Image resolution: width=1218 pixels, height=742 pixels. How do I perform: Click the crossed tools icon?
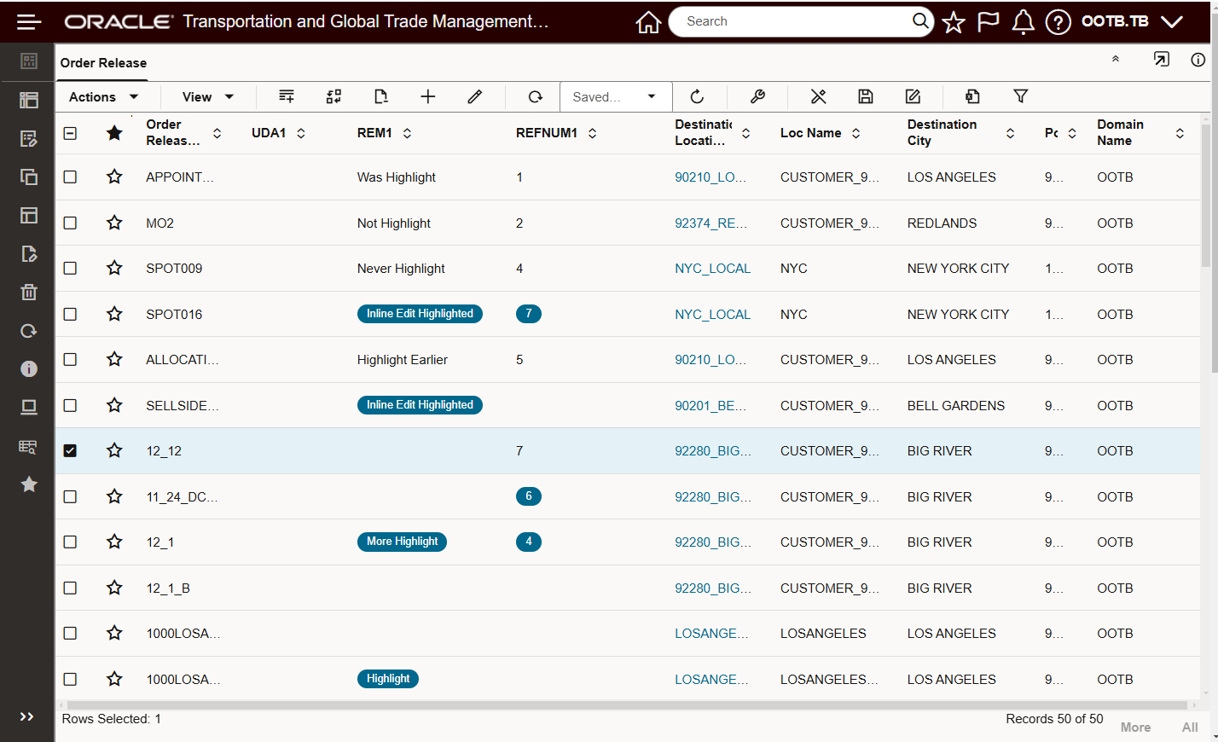click(x=818, y=96)
